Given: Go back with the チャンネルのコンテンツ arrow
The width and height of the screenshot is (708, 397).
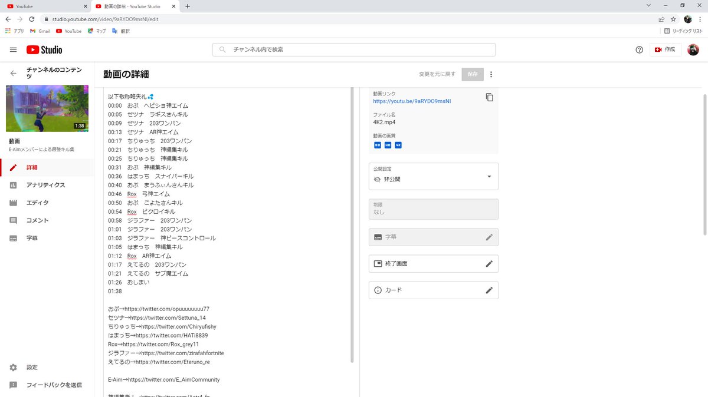Looking at the screenshot, I should 14,73.
